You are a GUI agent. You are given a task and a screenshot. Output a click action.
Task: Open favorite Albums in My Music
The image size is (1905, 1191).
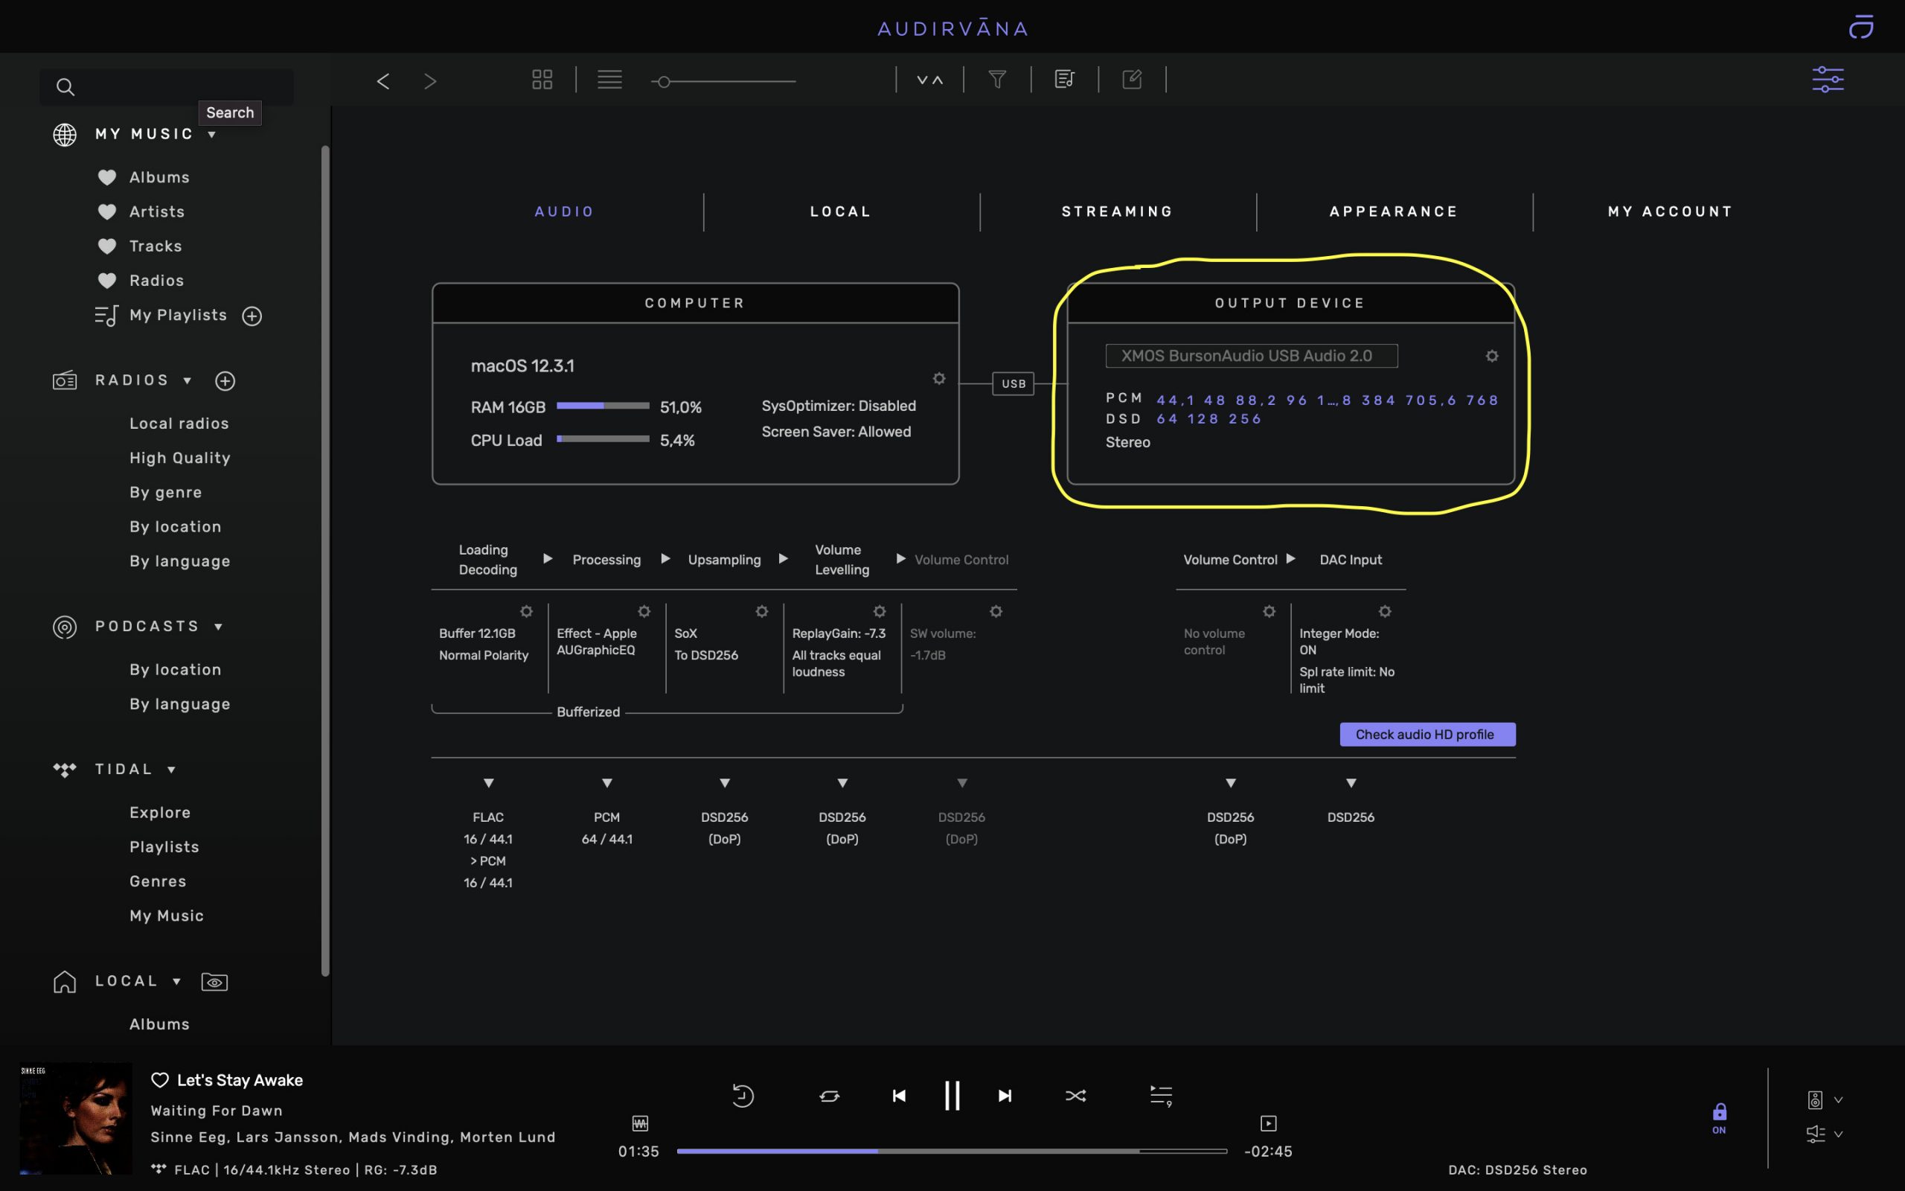pos(159,177)
